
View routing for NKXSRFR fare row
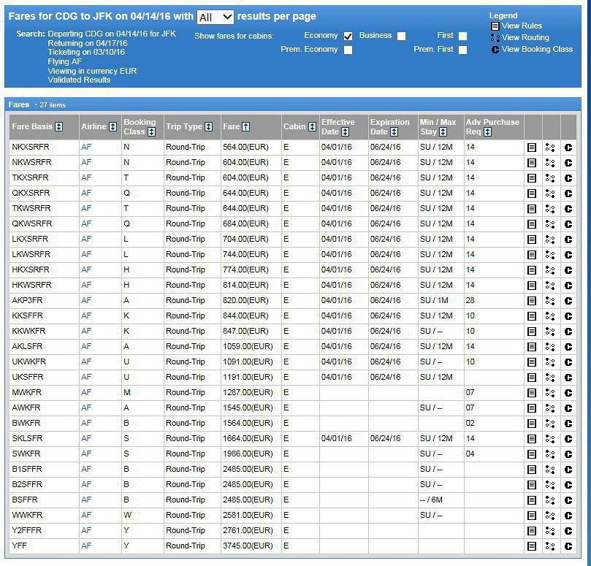coord(550,148)
